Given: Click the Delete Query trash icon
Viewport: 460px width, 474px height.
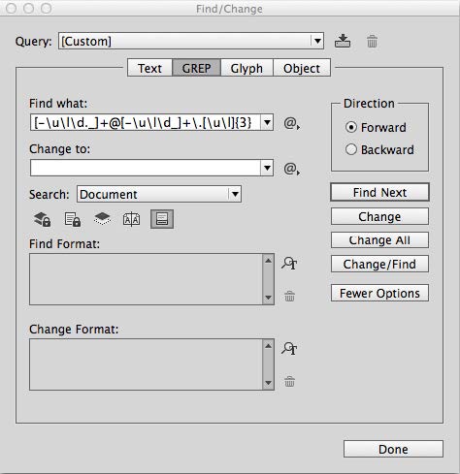Looking at the screenshot, I should coord(372,42).
